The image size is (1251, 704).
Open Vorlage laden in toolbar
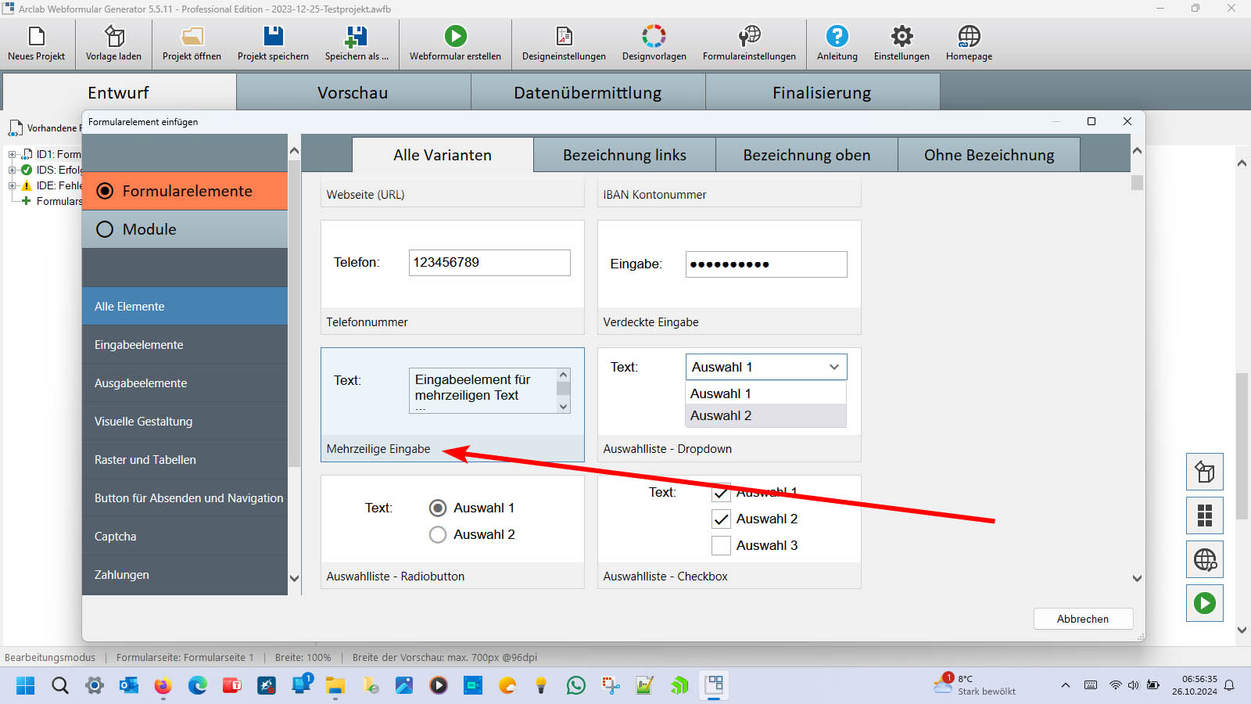pos(114,37)
